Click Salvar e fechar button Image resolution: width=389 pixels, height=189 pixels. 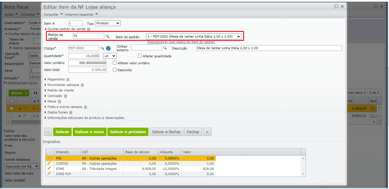(x=166, y=132)
